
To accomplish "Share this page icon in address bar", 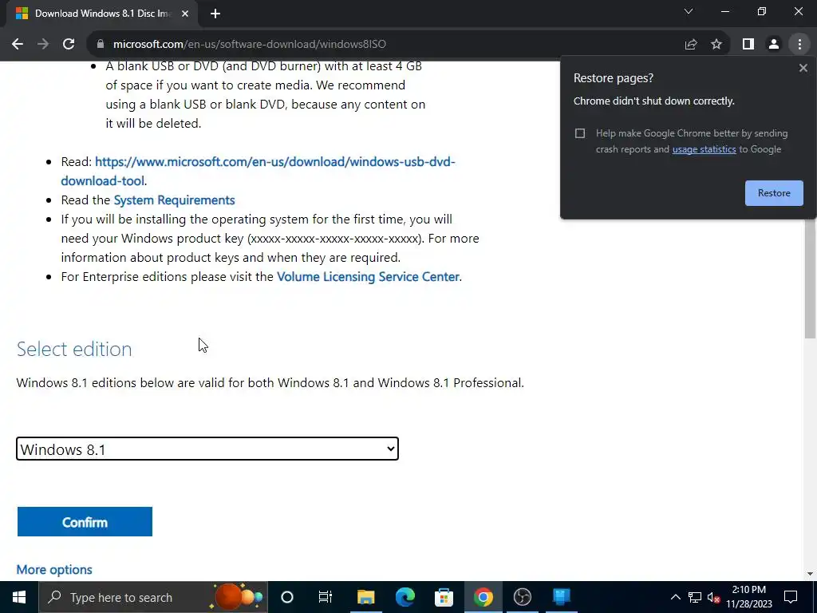I will pos(691,45).
